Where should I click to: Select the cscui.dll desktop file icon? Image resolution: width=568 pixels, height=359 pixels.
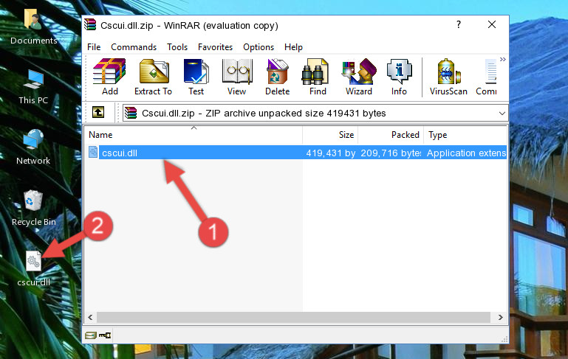(x=34, y=269)
